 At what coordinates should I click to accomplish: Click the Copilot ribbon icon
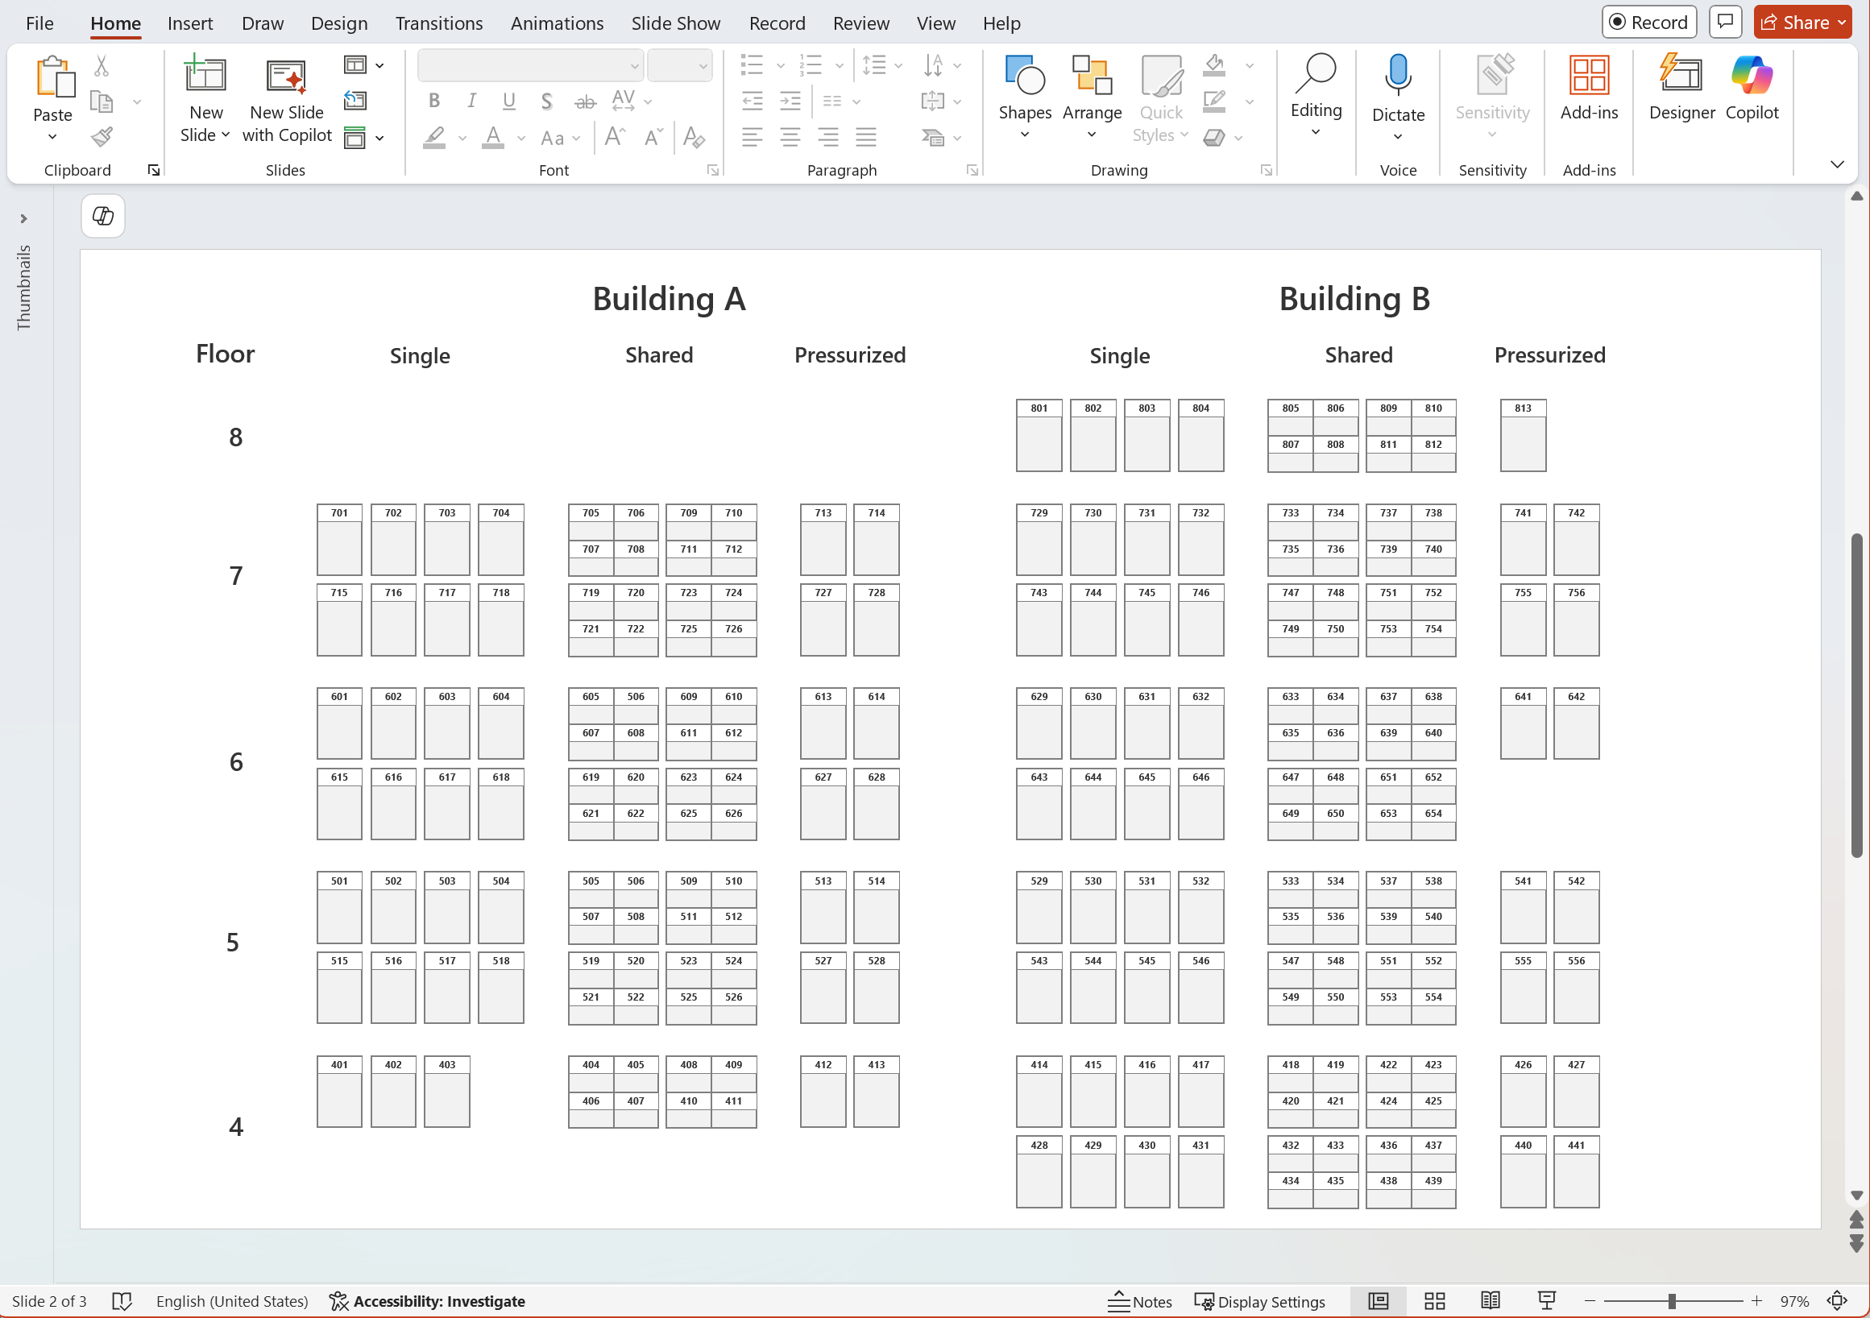(x=1751, y=88)
